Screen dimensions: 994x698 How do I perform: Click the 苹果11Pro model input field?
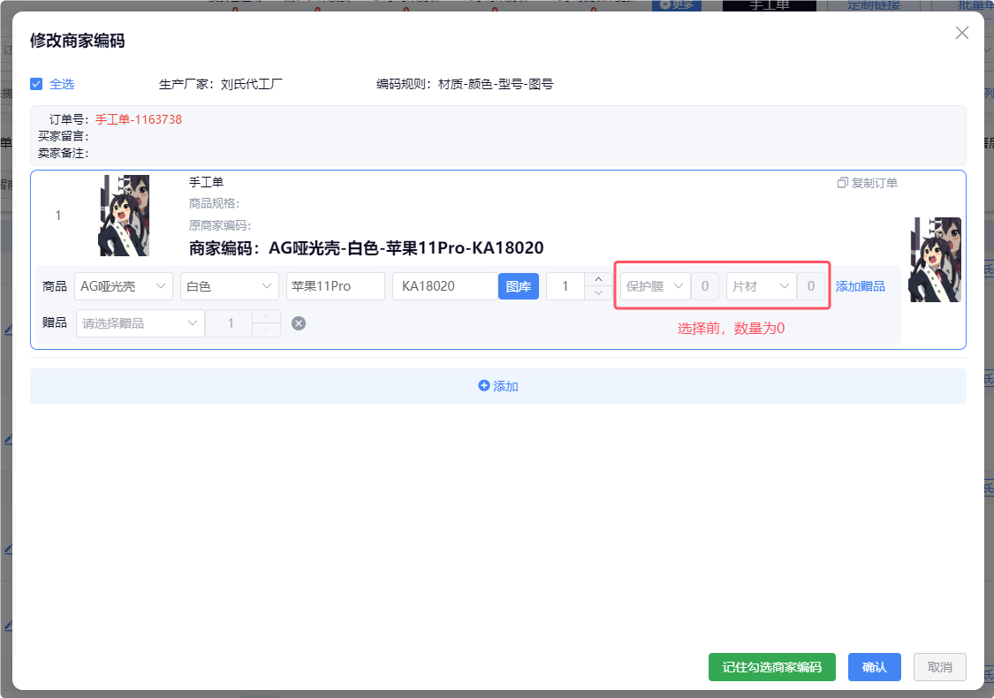click(x=335, y=286)
